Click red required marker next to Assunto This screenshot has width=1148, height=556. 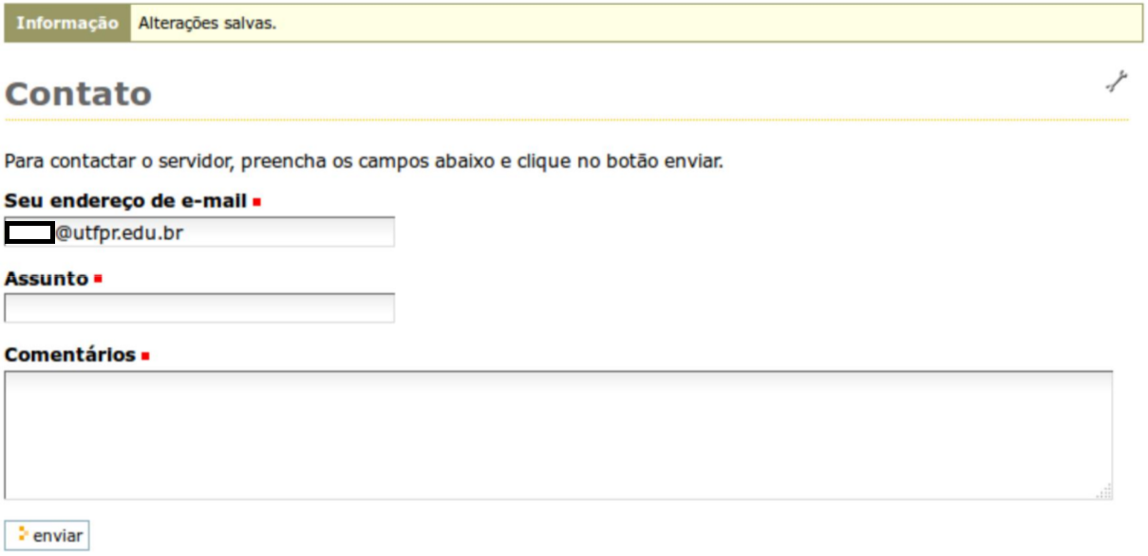click(98, 280)
